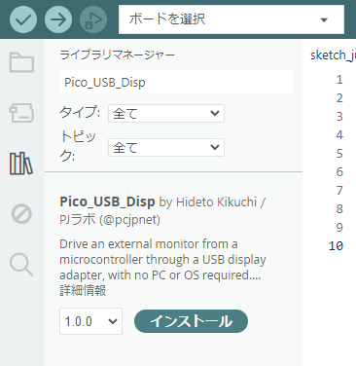Open the Debug sidebar icon
Image resolution: width=356 pixels, height=366 pixels.
[21, 214]
